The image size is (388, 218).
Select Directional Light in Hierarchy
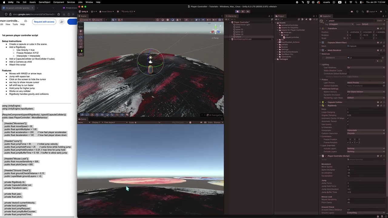point(242,25)
